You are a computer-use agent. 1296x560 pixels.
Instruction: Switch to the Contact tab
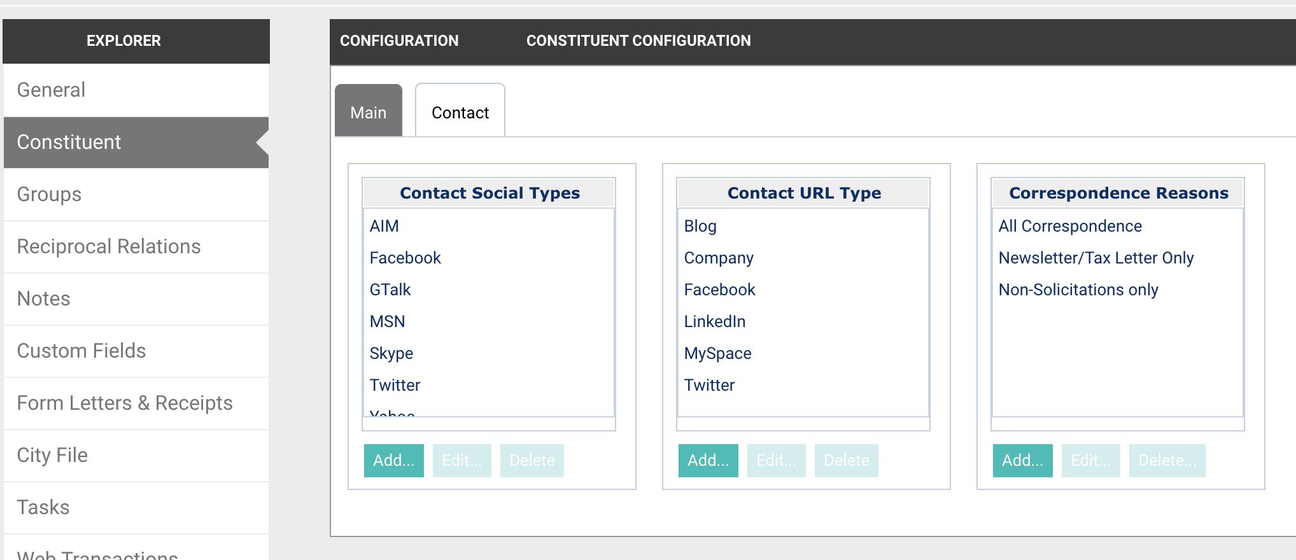point(460,113)
